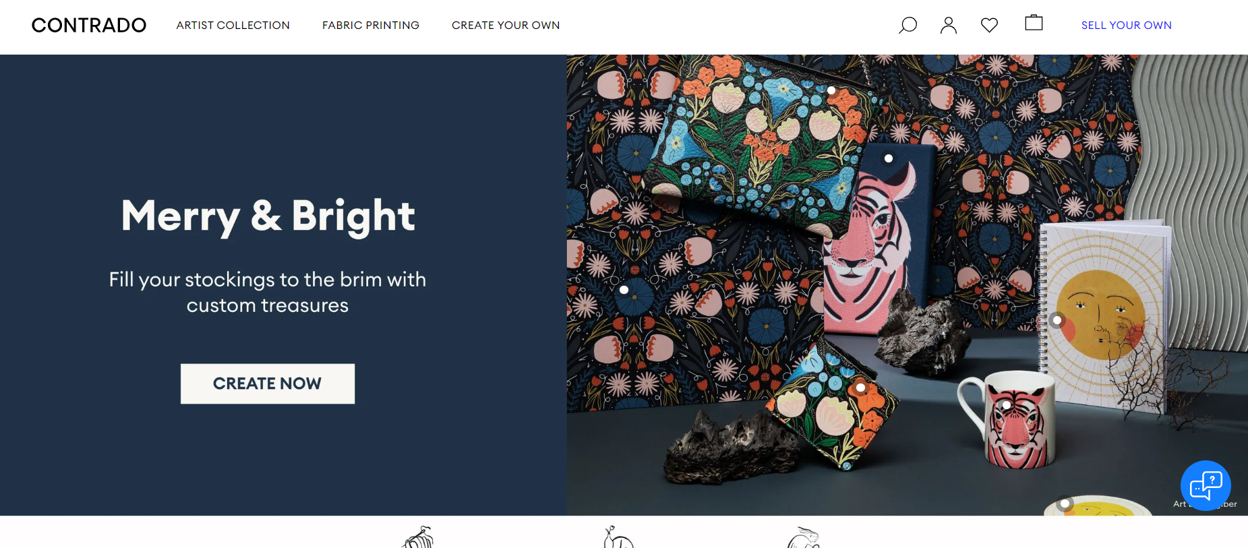Open Fabric Printing menu
1248x548 pixels.
click(x=371, y=26)
